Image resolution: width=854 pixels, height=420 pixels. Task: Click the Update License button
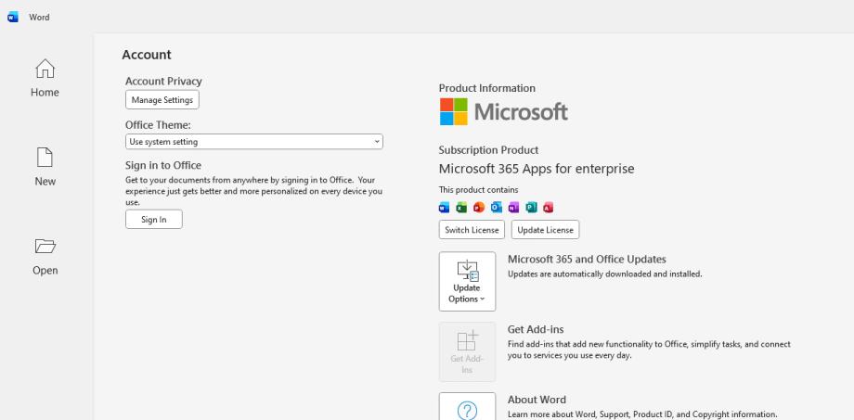point(545,230)
